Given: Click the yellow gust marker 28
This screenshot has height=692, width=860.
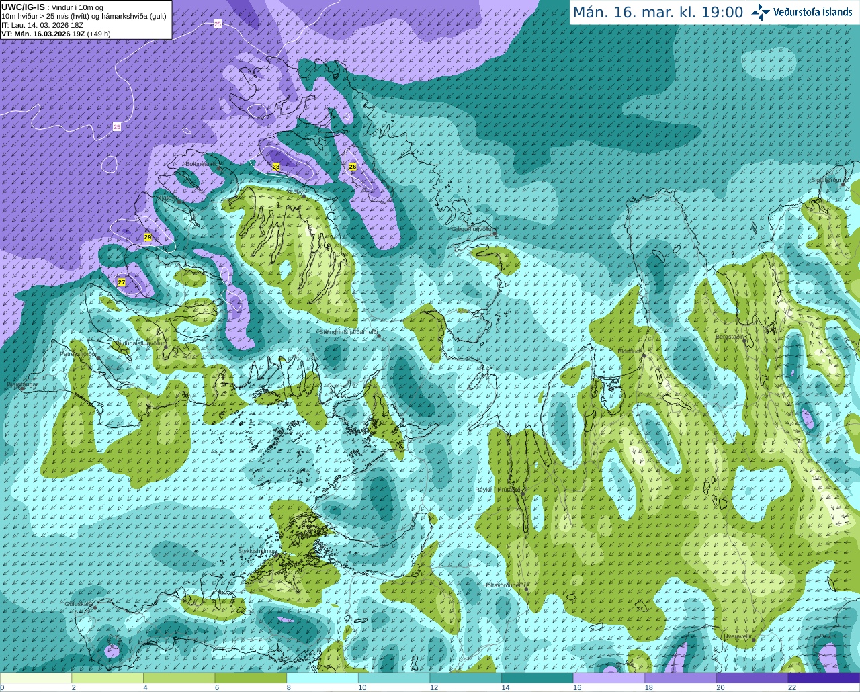Looking at the screenshot, I should (276, 166).
